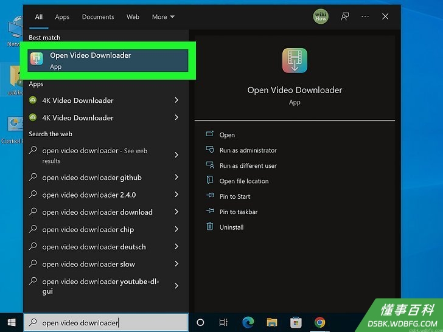Switch to the All search tab
This screenshot has height=332, width=443.
tap(39, 17)
